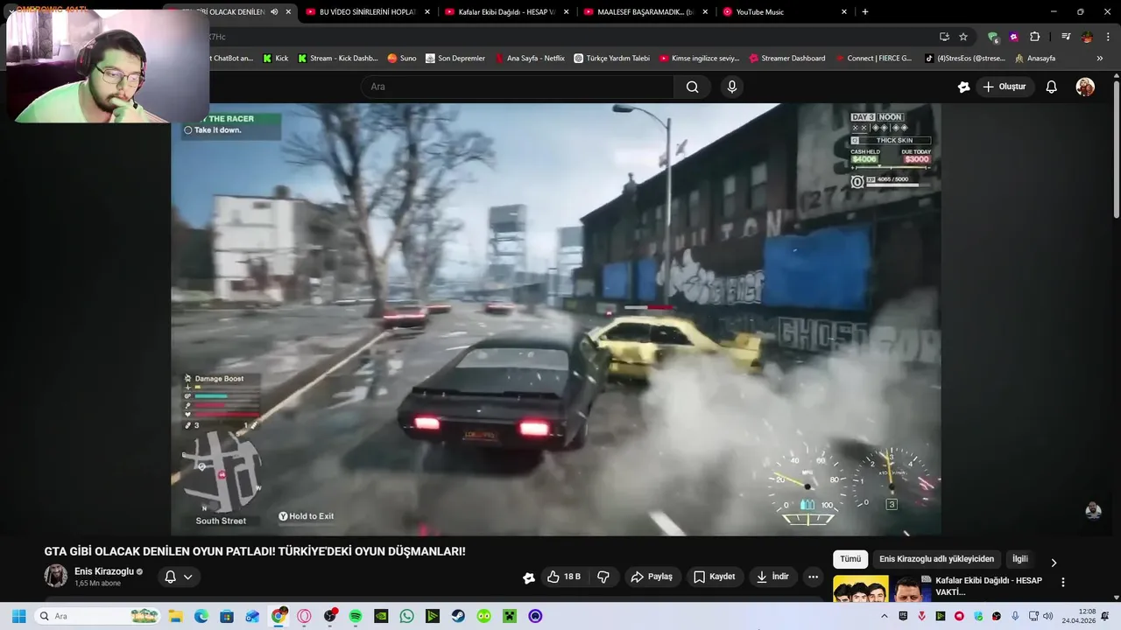The image size is (1121, 630).
Task: Share the video via Paylaş
Action: (x=652, y=577)
